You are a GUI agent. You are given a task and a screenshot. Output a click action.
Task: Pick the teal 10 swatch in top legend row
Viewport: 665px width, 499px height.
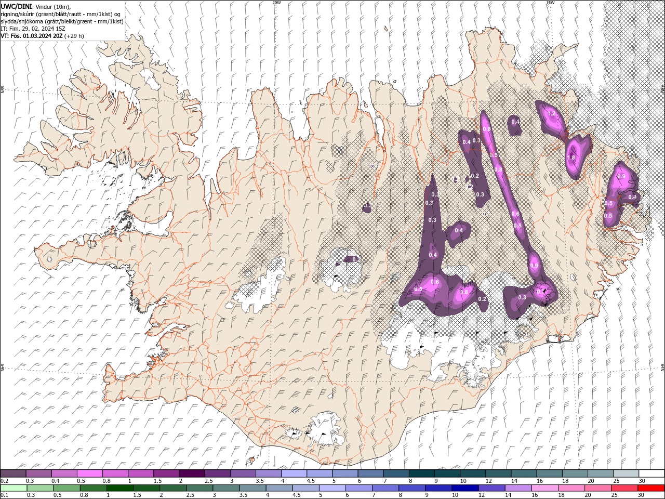(x=472, y=474)
